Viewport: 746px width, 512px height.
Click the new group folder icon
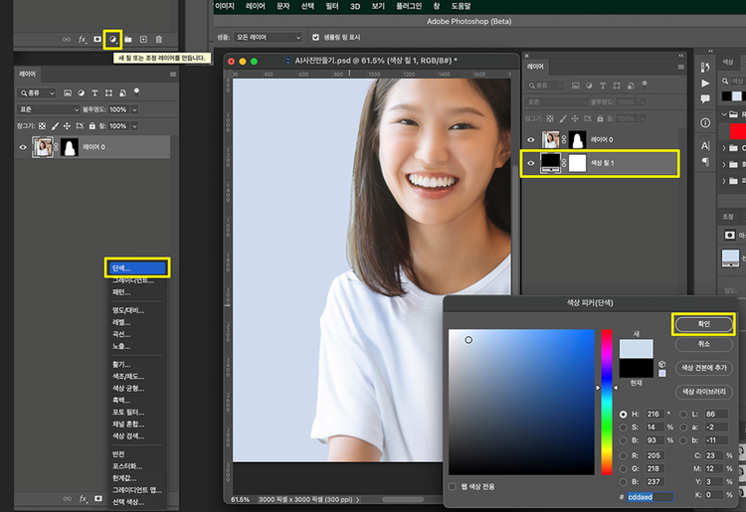(x=128, y=39)
